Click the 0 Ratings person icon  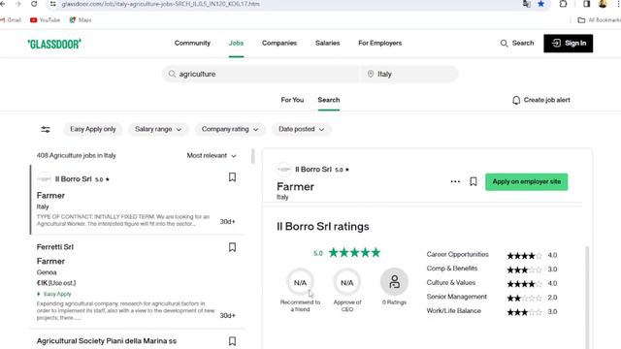tap(394, 282)
